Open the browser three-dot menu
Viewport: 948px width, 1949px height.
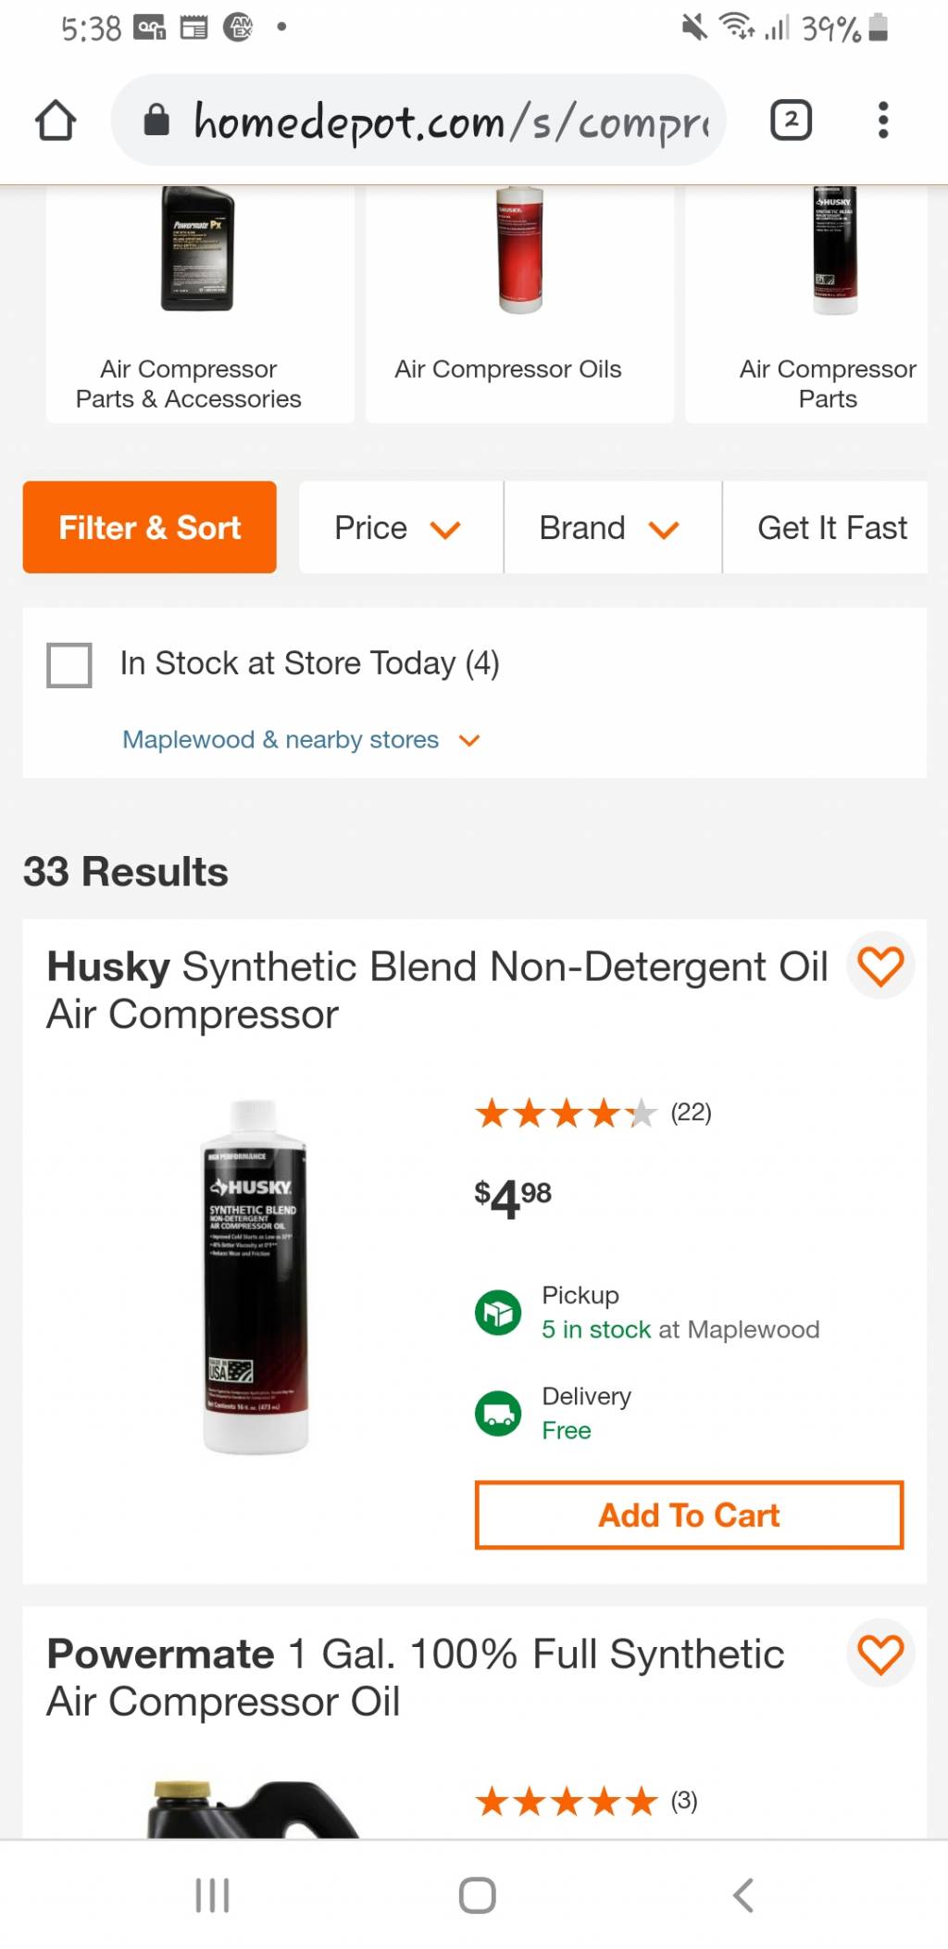[x=883, y=120]
